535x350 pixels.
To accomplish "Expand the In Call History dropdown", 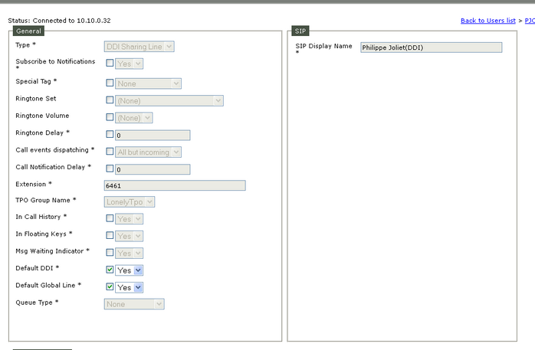I will [129, 219].
